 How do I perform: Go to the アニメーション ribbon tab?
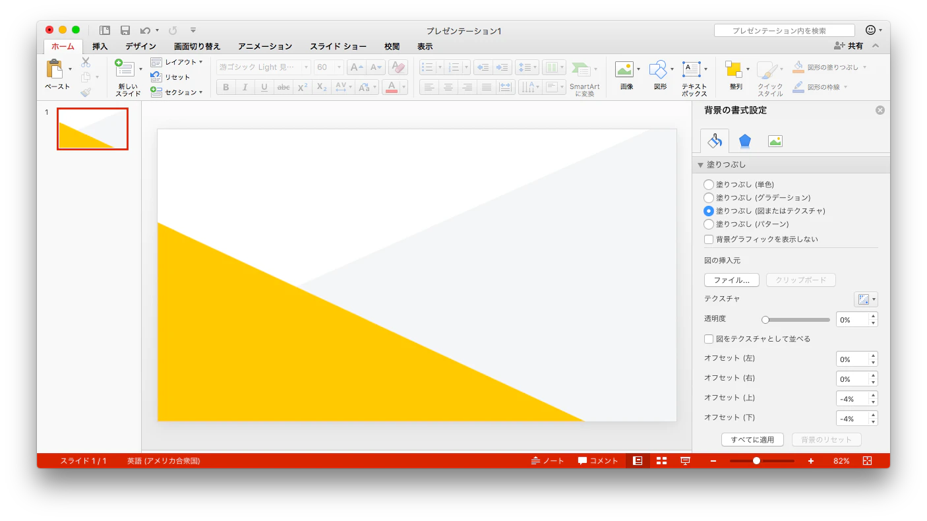click(265, 47)
